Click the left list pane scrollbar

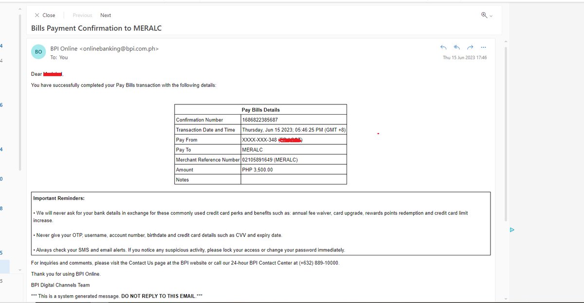tap(20, 92)
